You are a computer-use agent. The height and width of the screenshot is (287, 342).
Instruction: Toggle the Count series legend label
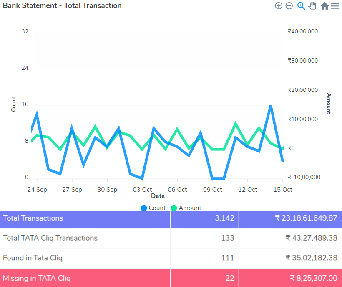(x=157, y=208)
